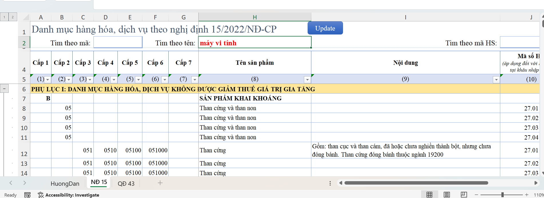Click the zoom slider handle
This screenshot has width=544, height=198.
coord(502,195)
